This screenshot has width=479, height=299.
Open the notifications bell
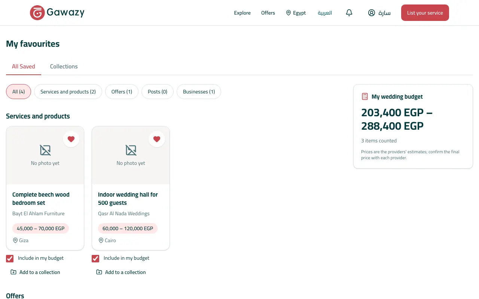[349, 13]
